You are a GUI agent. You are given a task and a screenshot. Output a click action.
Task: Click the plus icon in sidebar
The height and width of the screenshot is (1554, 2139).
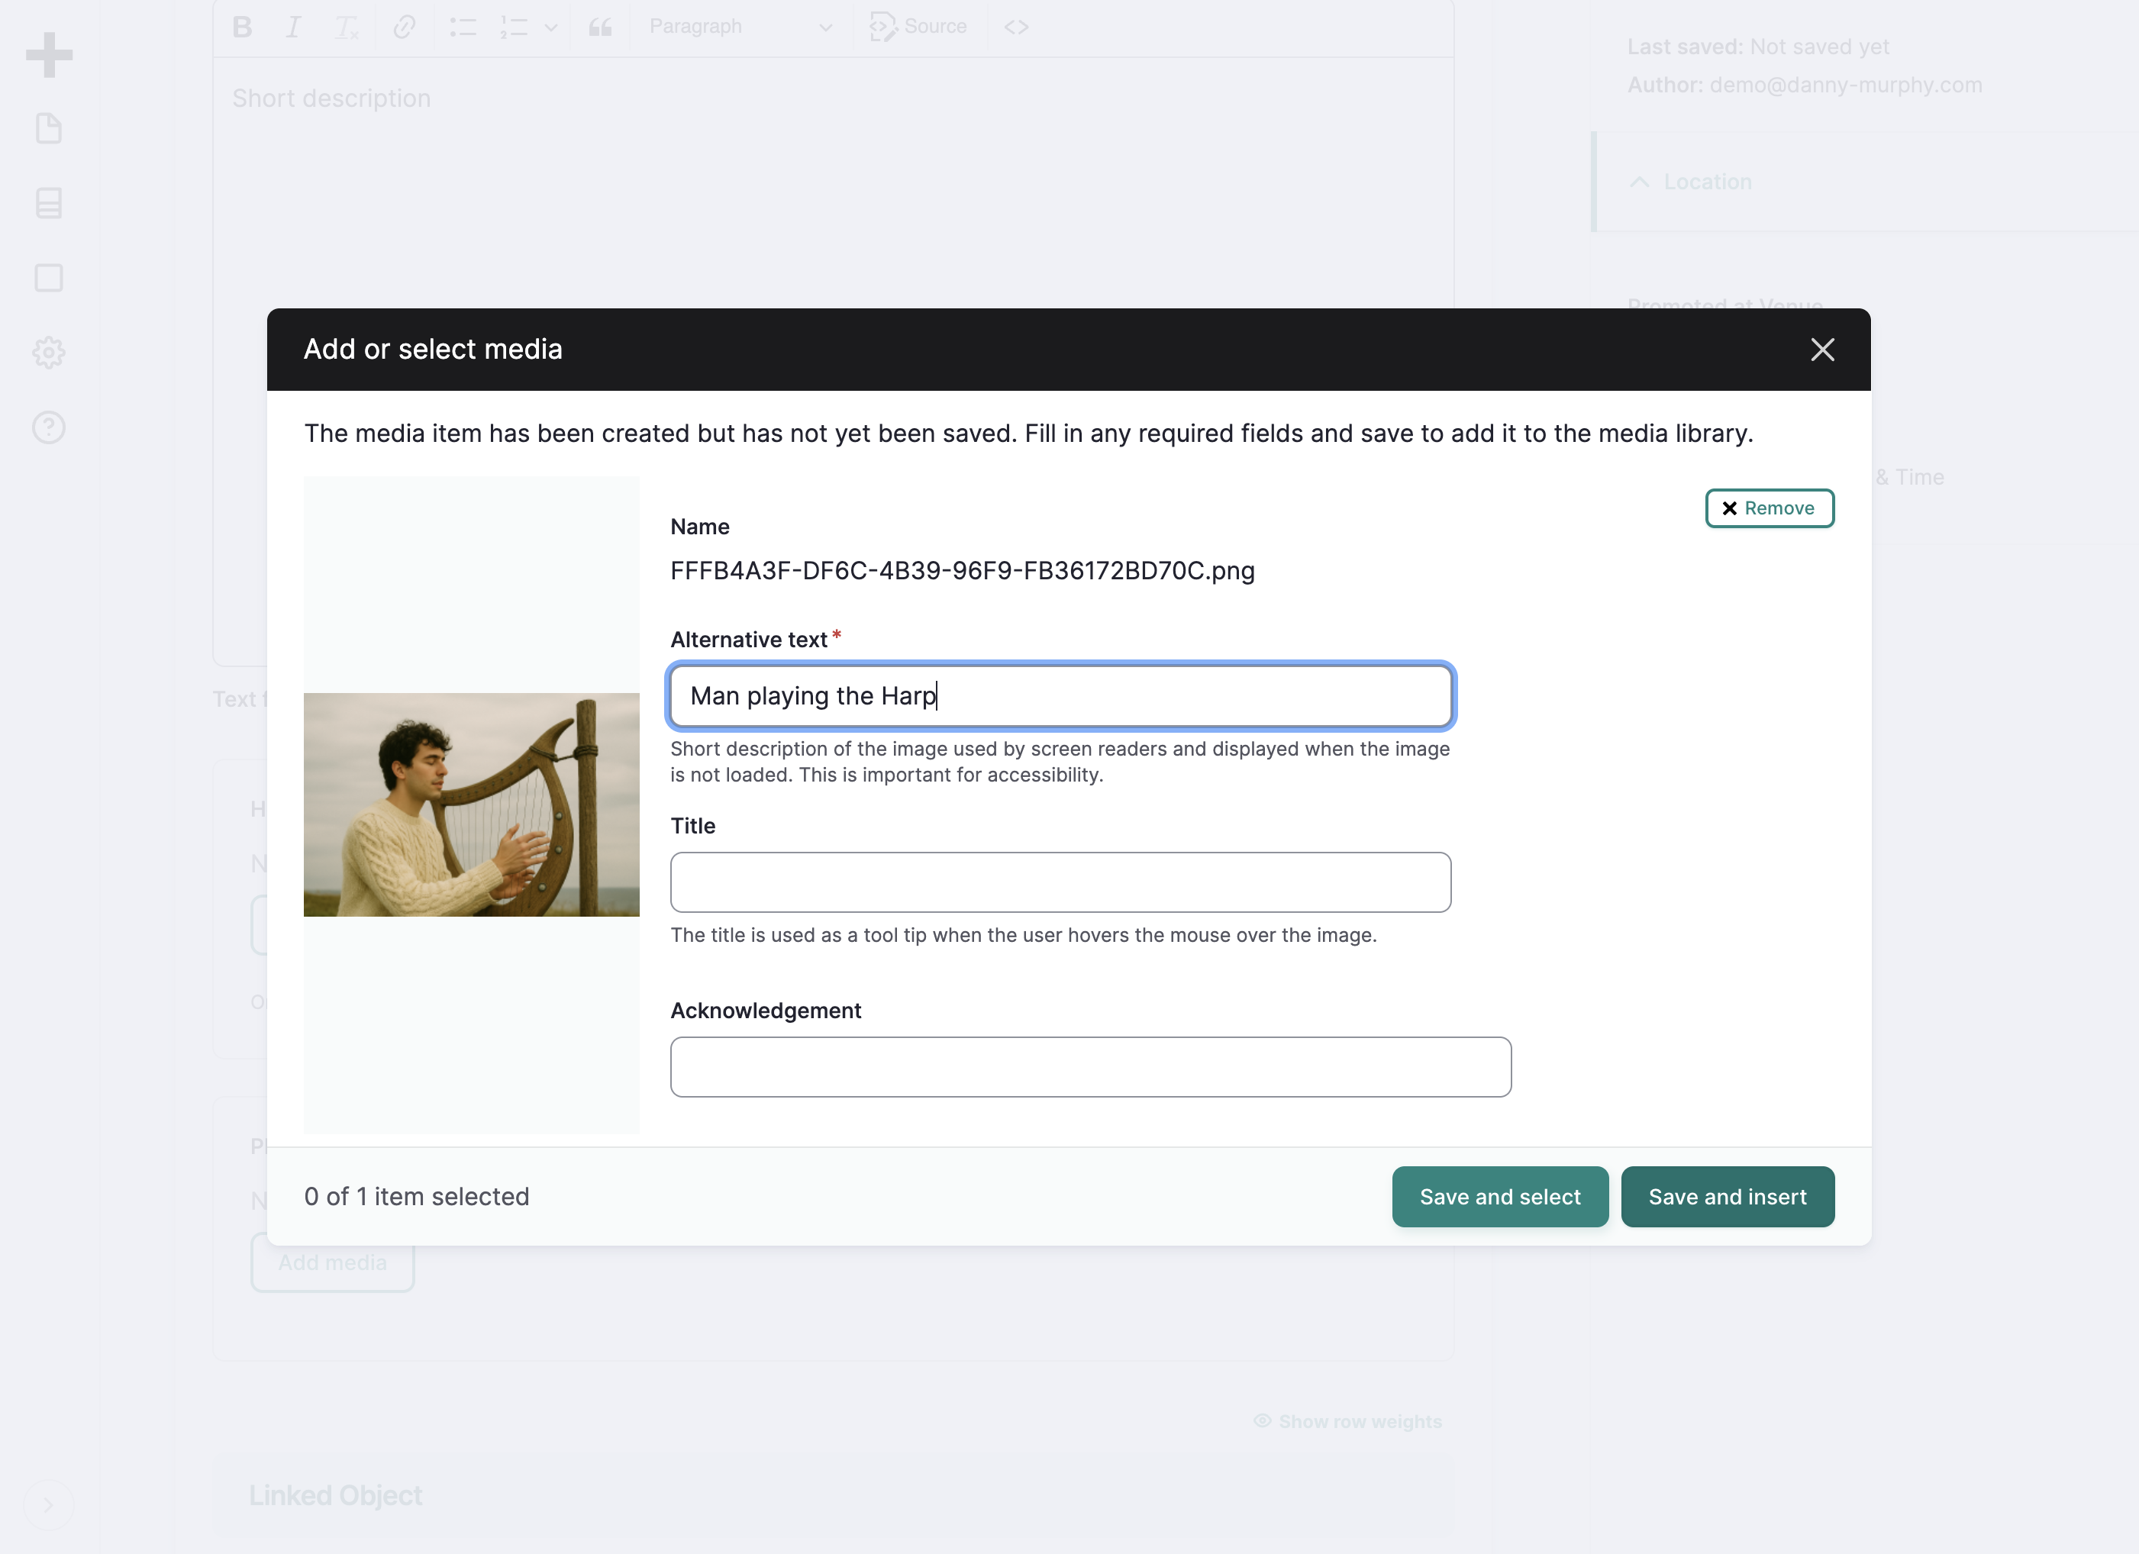49,55
